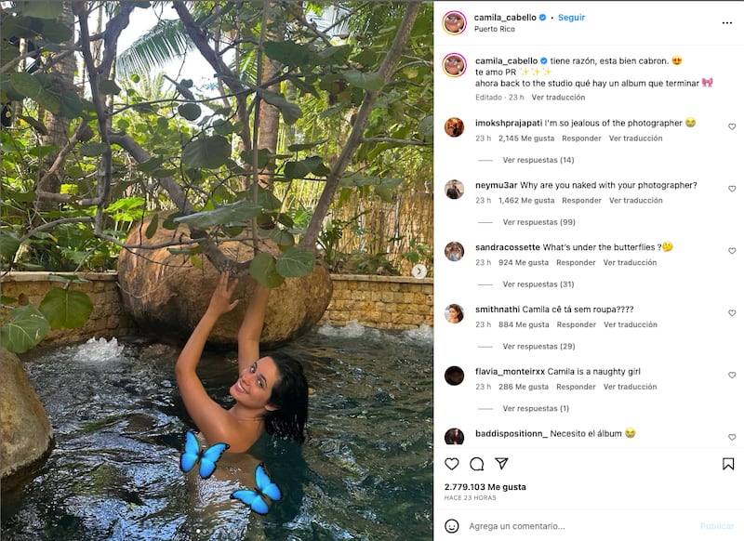The width and height of the screenshot is (744, 541).
Task: Show the 99 replies to neymu3ar
Action: pyautogui.click(x=538, y=222)
